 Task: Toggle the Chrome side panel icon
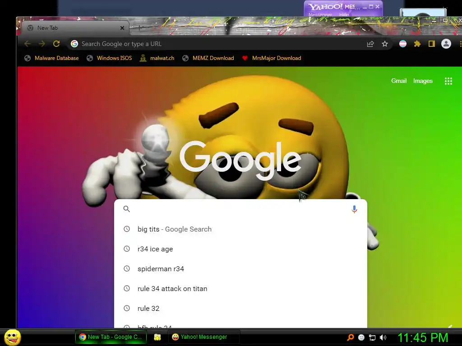tap(432, 44)
